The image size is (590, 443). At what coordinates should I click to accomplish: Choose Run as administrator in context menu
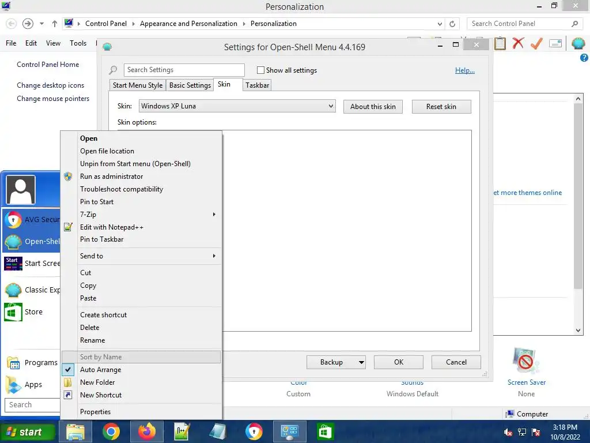pyautogui.click(x=142, y=177)
